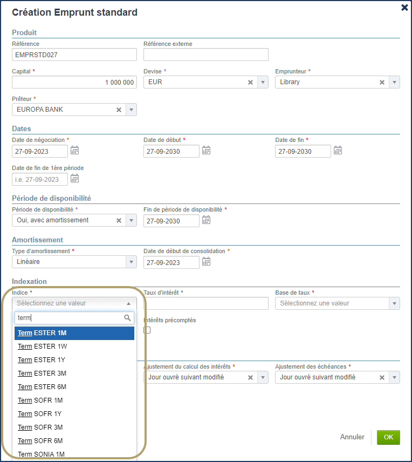412x462 pixels.
Task: Open calendar picker for Date de fin
Action: pyautogui.click(x=338, y=151)
